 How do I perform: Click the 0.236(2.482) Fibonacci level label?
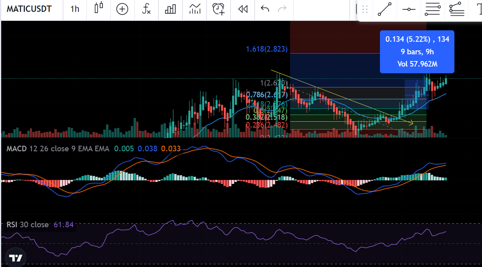pos(267,125)
